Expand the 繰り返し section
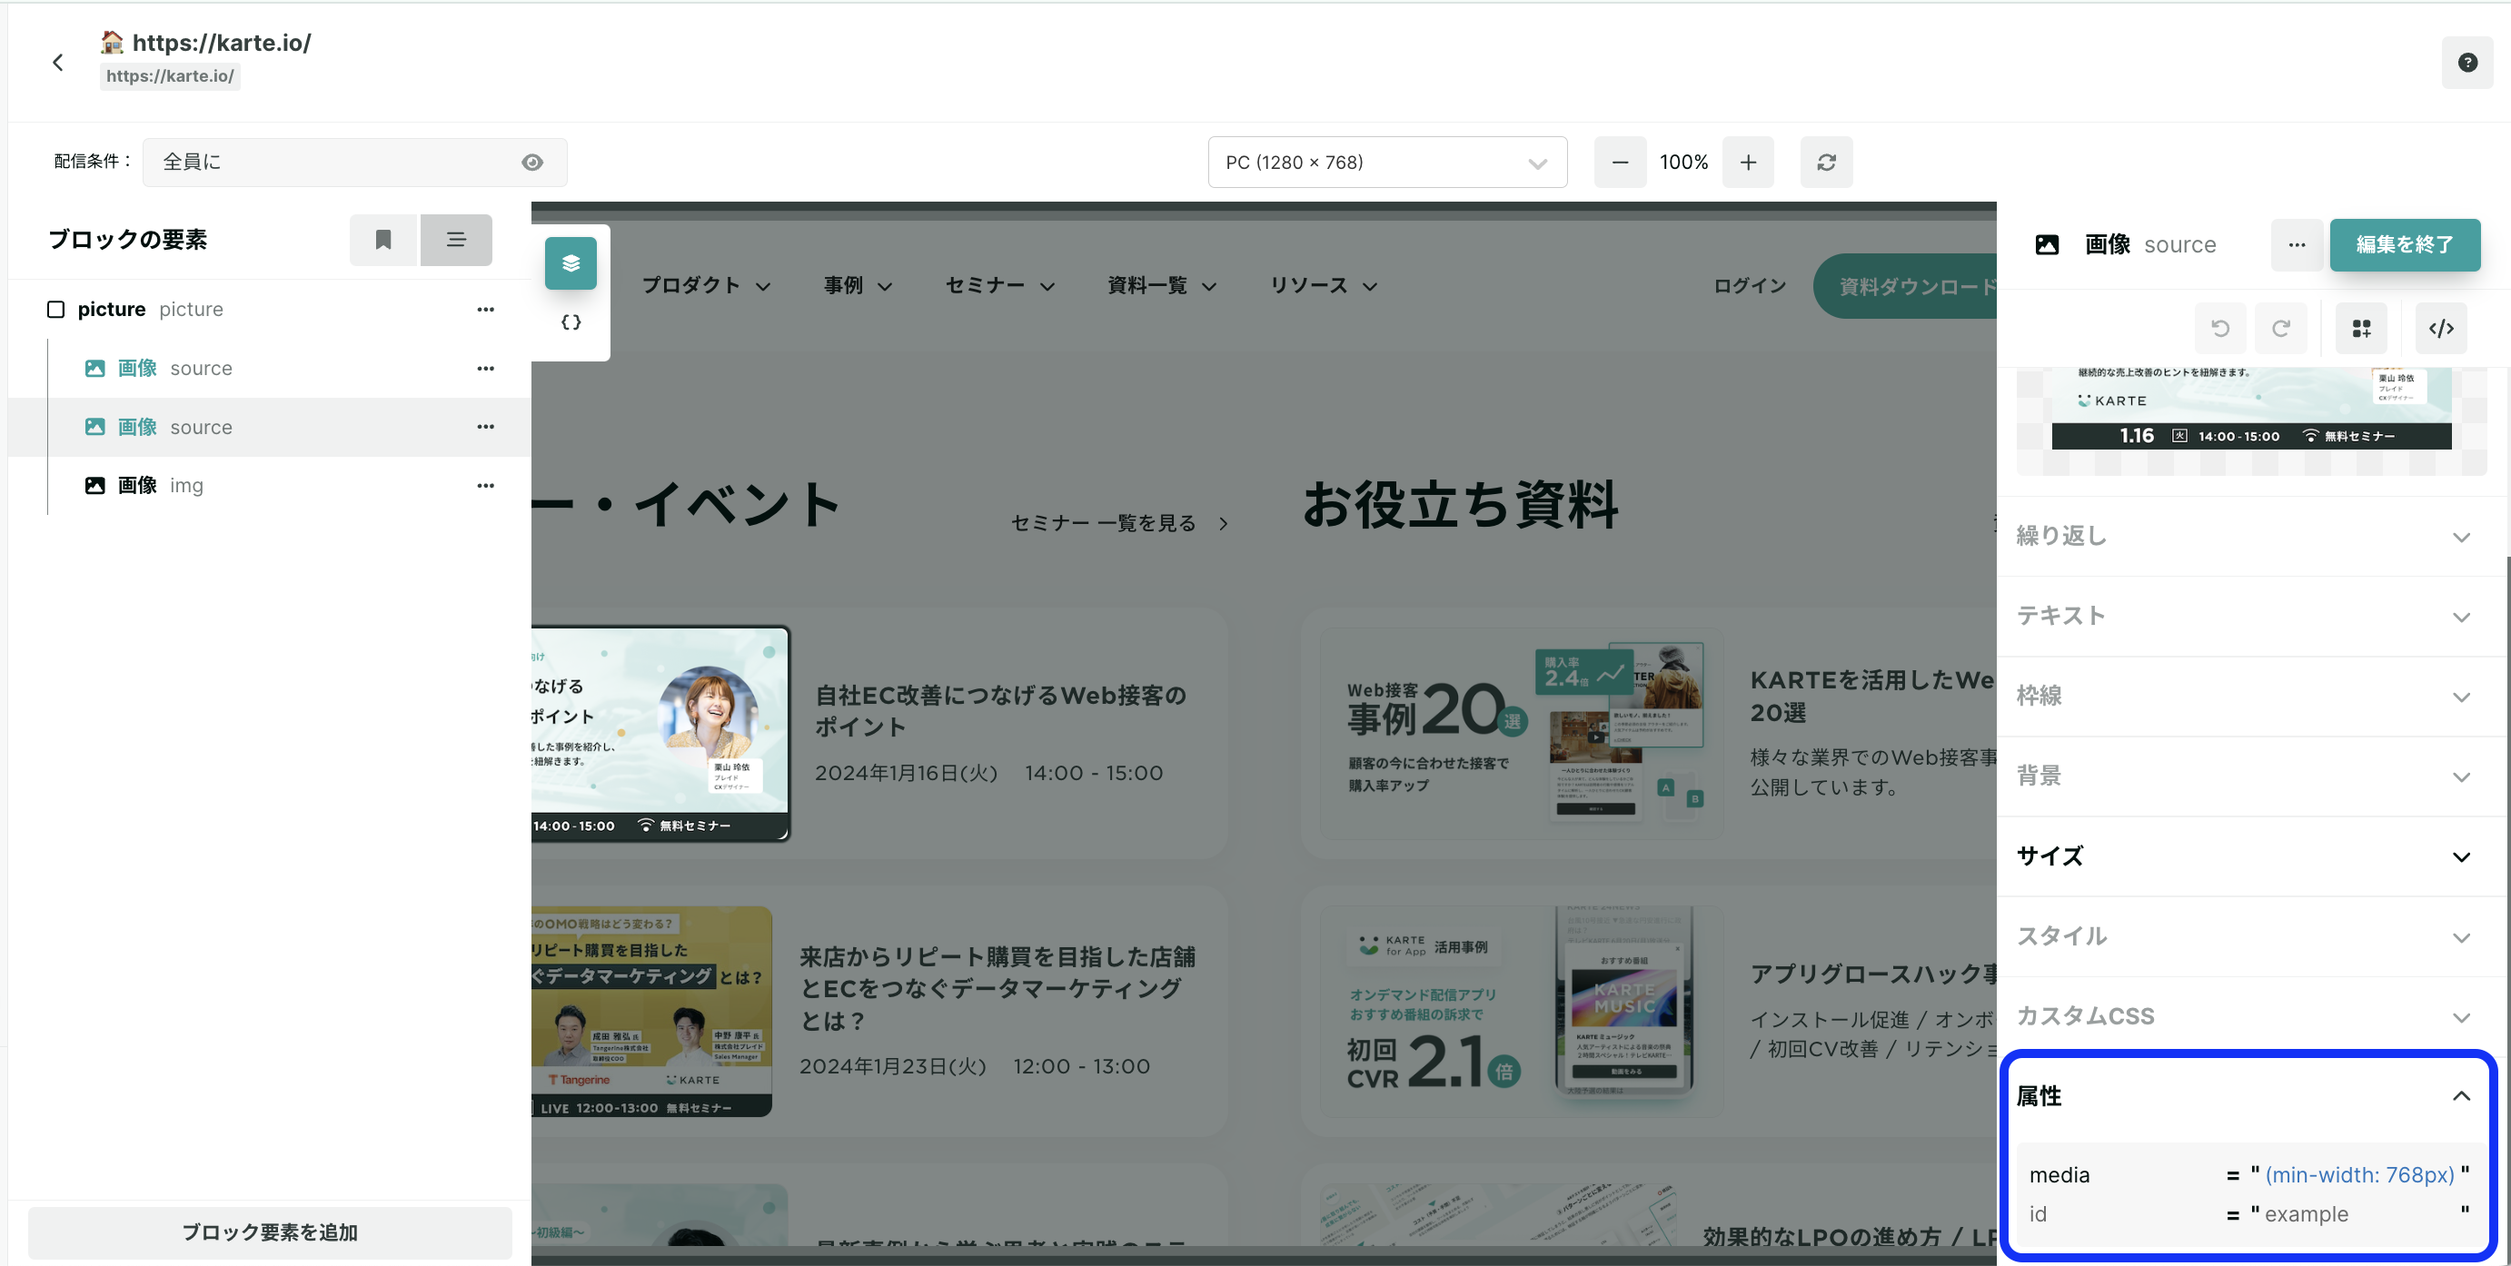 point(2251,536)
